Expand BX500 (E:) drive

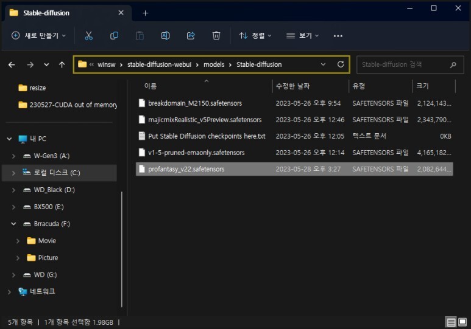[x=13, y=207]
